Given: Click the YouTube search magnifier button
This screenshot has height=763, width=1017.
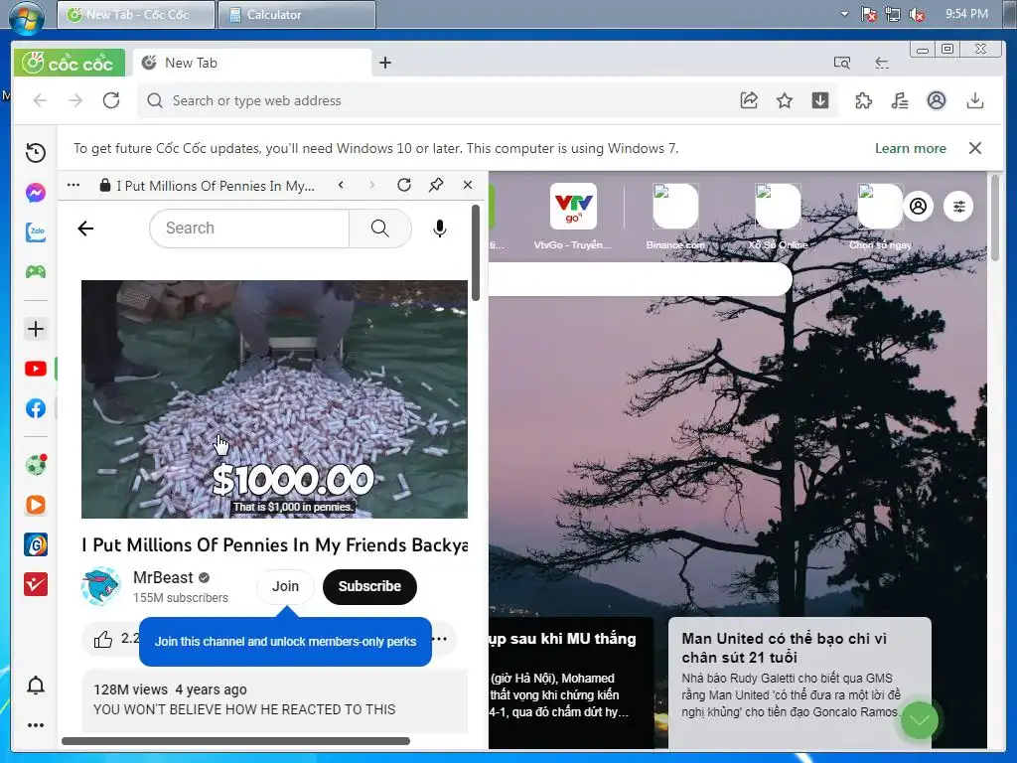Looking at the screenshot, I should [380, 229].
